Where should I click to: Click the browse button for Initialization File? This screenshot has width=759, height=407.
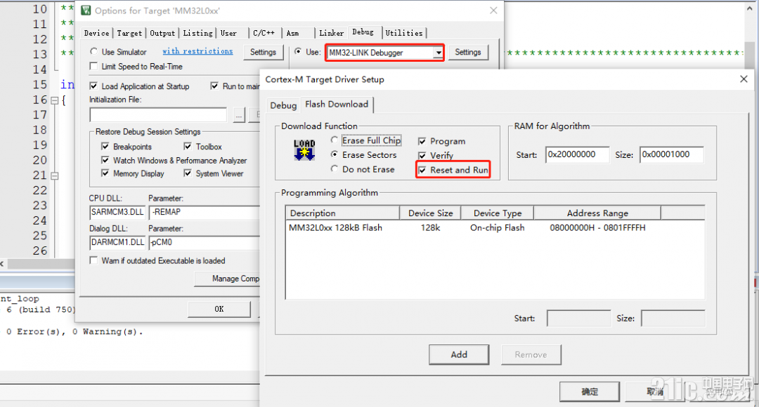tap(239, 115)
